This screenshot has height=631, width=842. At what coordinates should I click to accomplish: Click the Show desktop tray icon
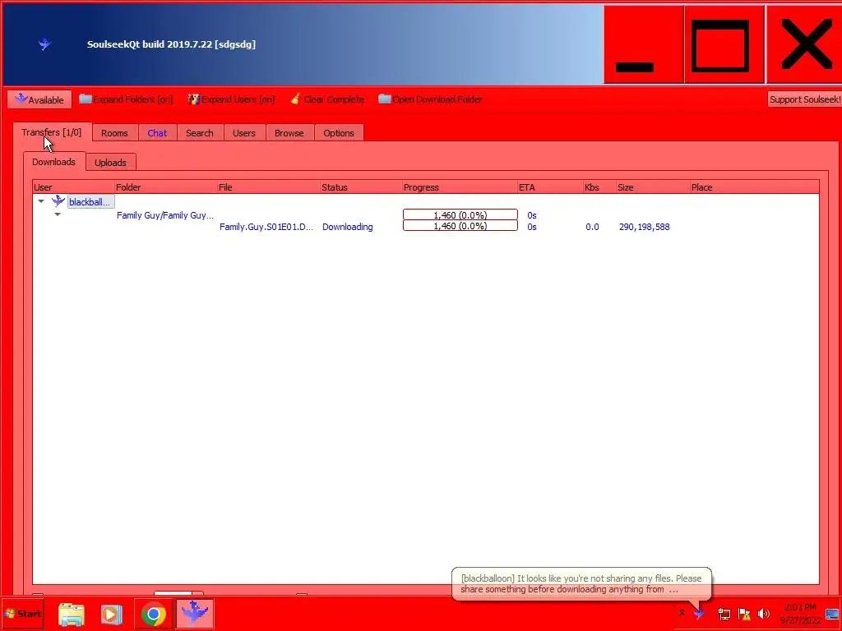click(x=832, y=614)
